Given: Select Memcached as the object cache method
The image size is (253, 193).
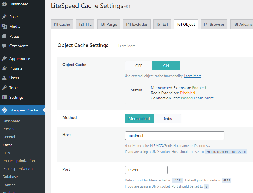Looking at the screenshot, I should 139,119.
